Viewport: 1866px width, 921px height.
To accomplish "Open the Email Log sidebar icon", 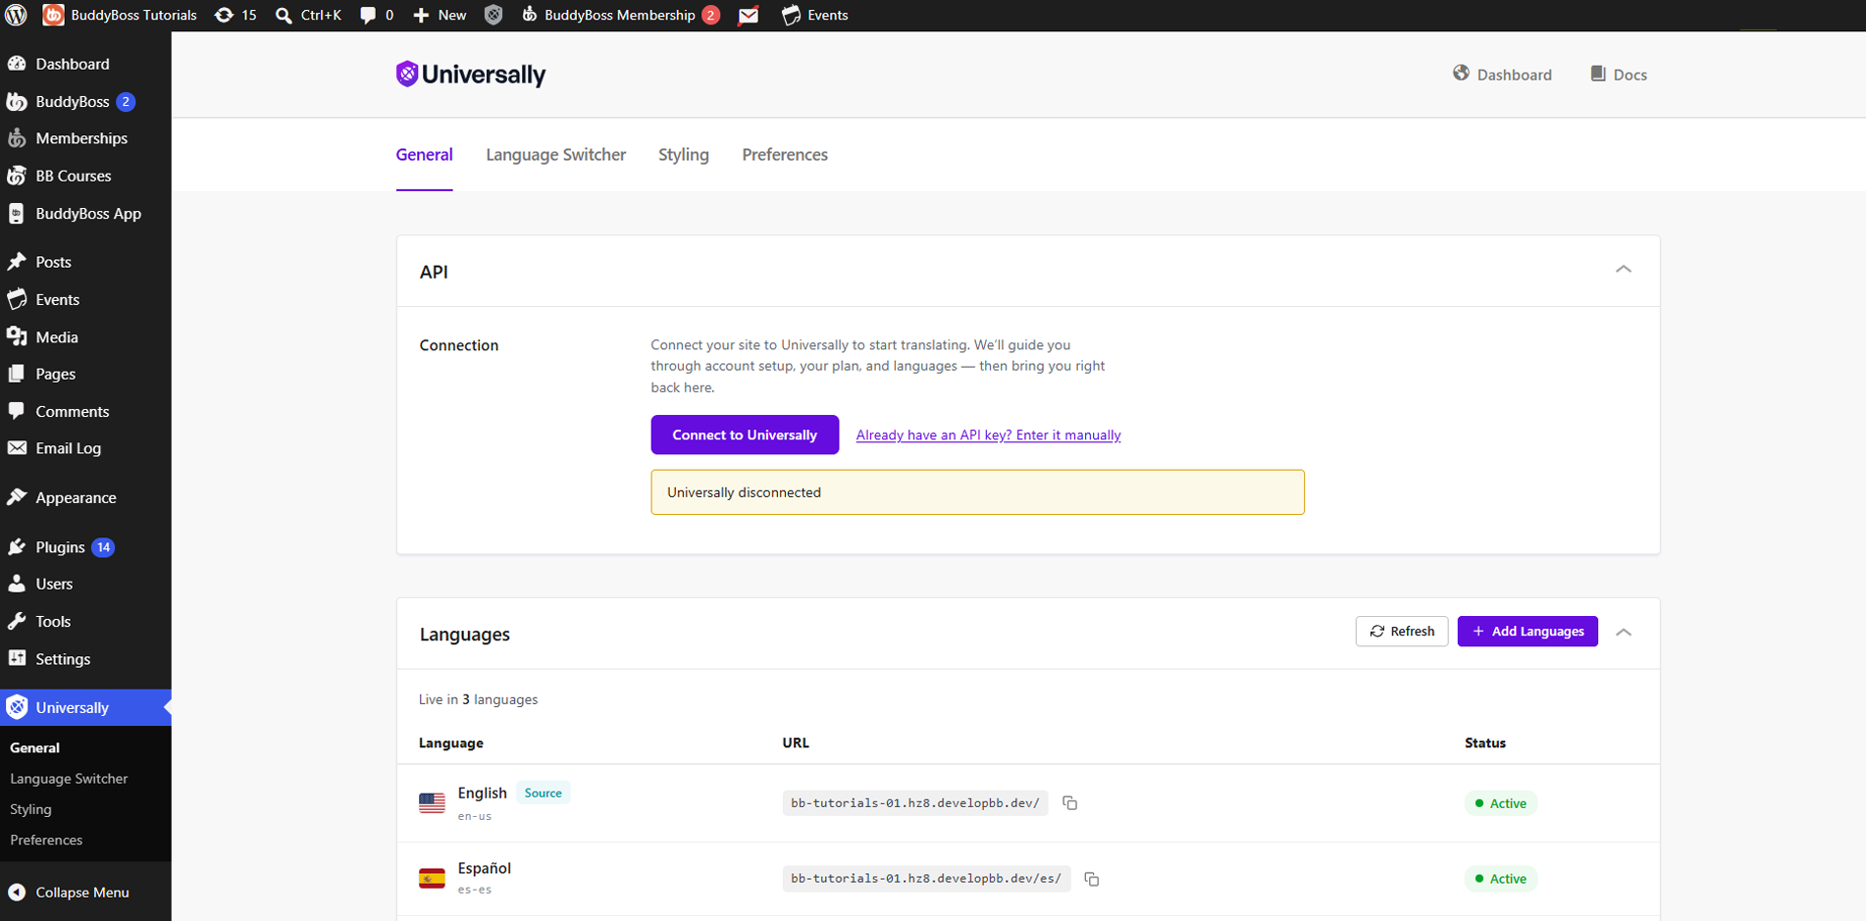I will pos(17,448).
